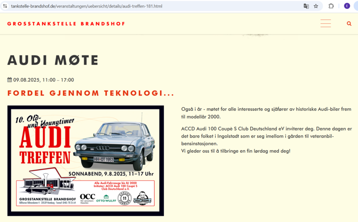The height and width of the screenshot is (222, 358).
Task: Click the date text 09.08.2025, 11:00 – 17:00
Action: click(x=43, y=80)
